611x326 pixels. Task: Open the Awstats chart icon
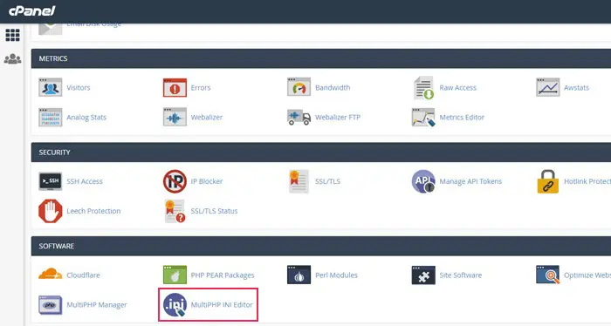[548, 87]
